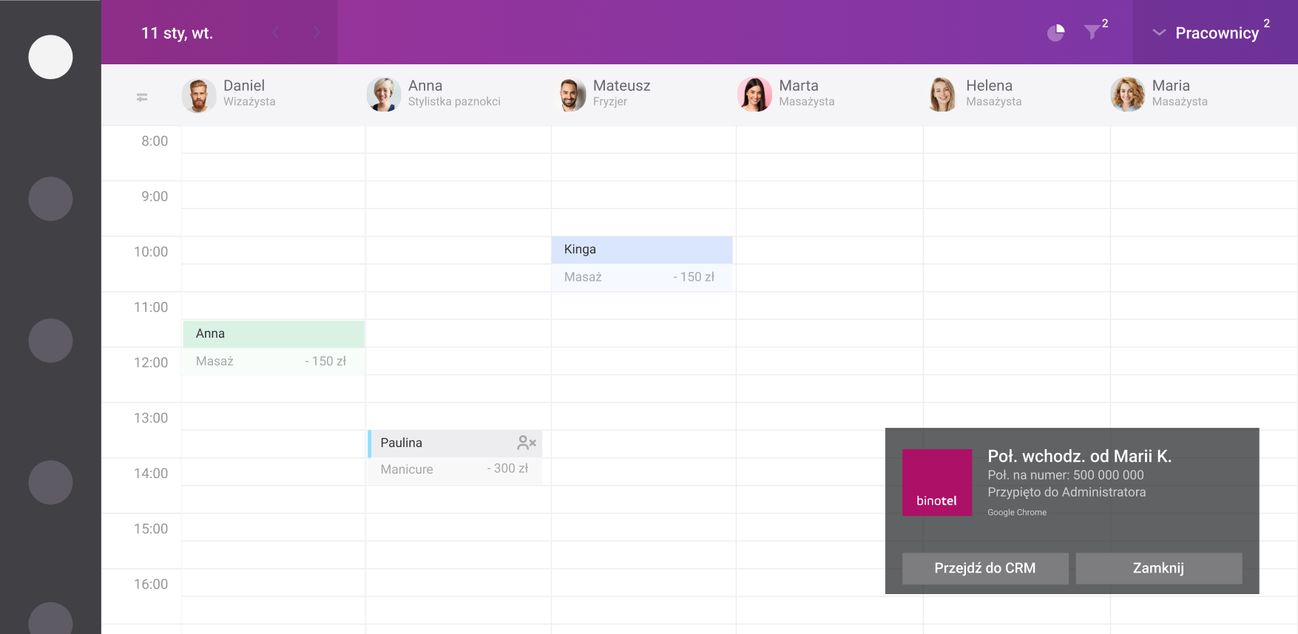Click the 11 sty, wt. date label
Screen dimensions: 1298x634
177,33
